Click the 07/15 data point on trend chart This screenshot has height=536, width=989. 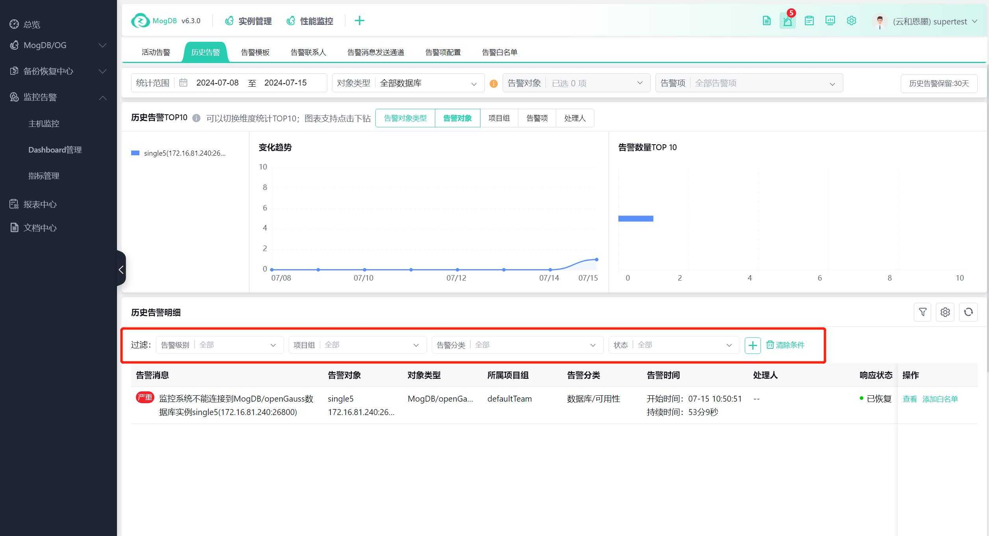[x=596, y=259]
